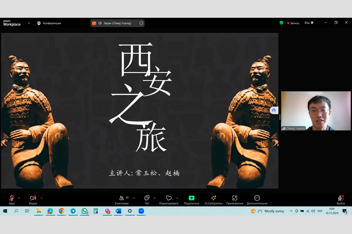
Task: Open Telegram from the taskbar
Action: tap(73, 211)
